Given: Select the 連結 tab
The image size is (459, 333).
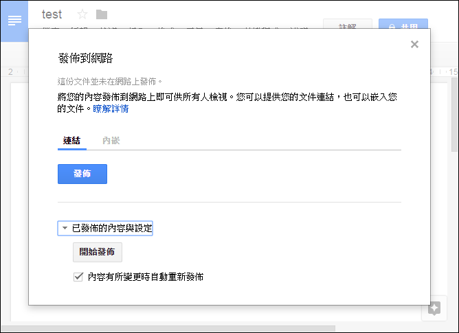Looking at the screenshot, I should 71,141.
